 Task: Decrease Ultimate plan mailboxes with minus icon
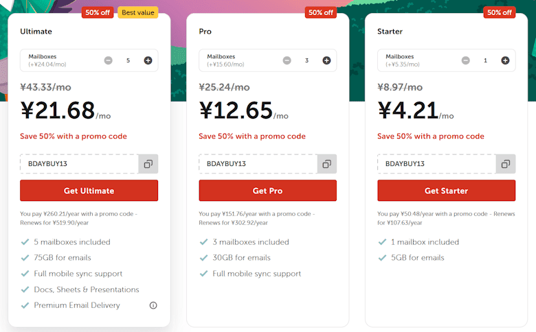(109, 60)
